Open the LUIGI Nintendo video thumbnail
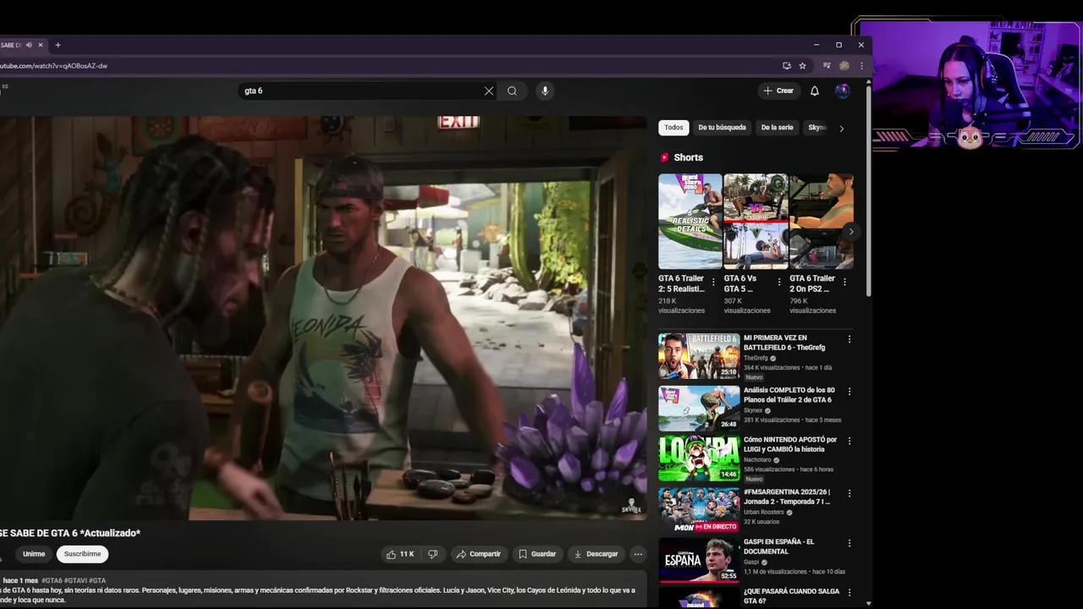Viewport: 1083px width, 609px height. pos(699,458)
